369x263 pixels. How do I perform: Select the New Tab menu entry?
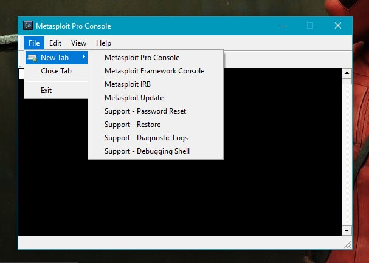[57, 58]
